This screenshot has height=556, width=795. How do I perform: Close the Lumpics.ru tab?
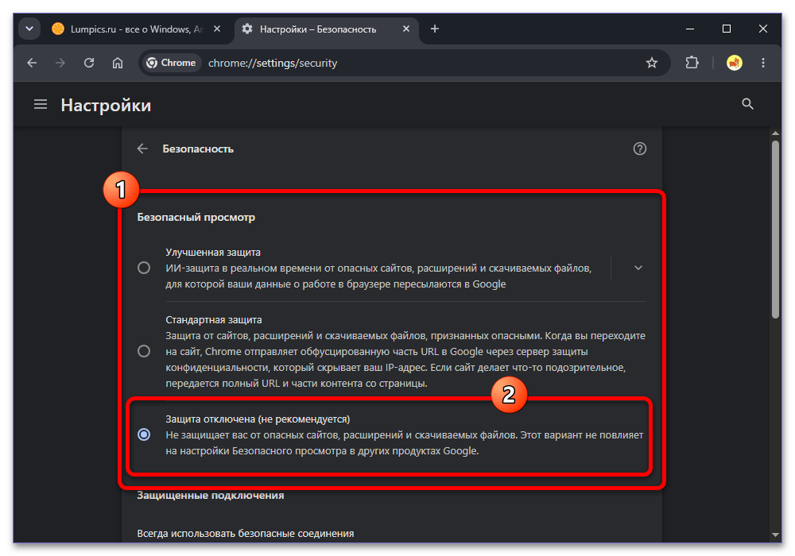click(x=217, y=29)
